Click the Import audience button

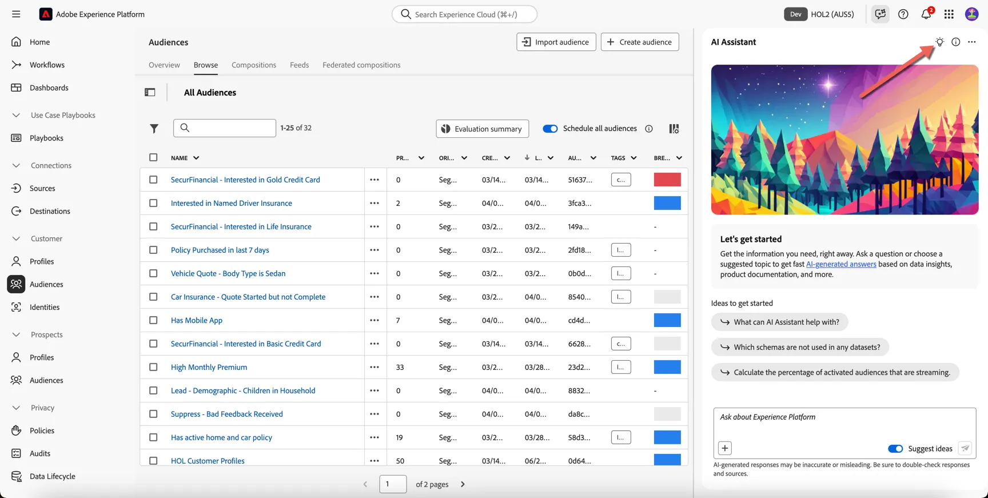point(556,42)
